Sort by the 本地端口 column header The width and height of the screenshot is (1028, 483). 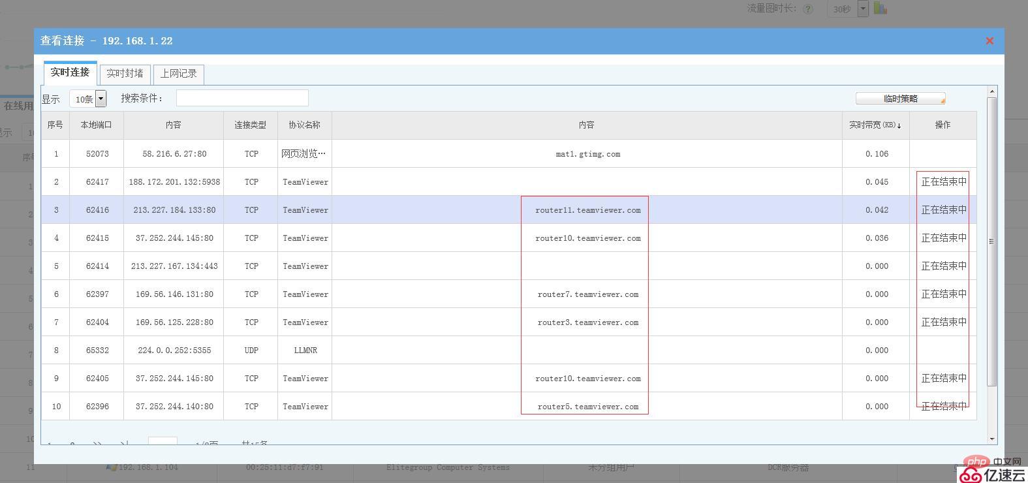(97, 125)
